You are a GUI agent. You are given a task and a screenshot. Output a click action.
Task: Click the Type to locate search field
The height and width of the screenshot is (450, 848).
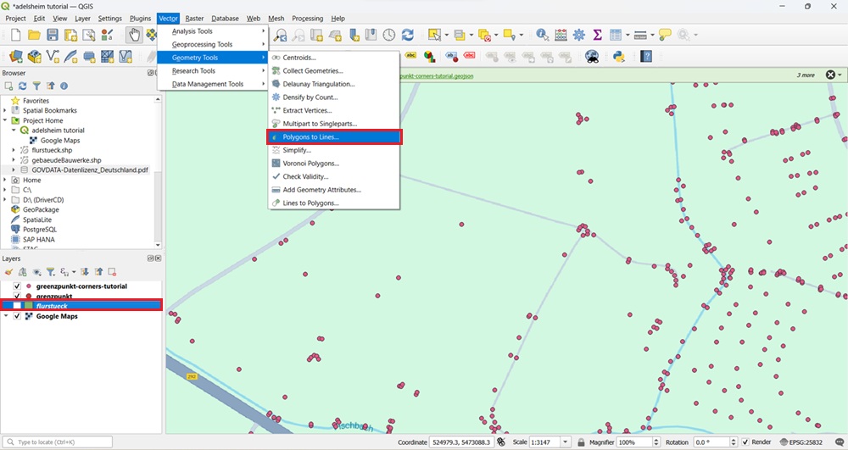[x=59, y=442]
